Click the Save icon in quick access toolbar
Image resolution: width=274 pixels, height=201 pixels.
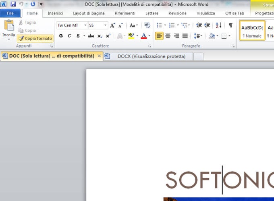pyautogui.click(x=13, y=4)
